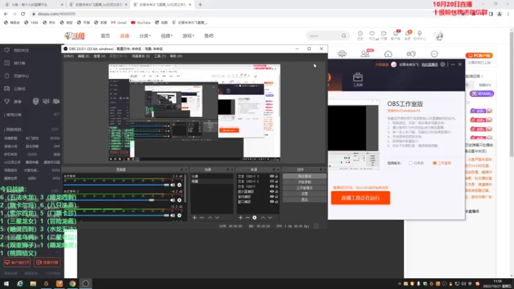Viewport: 514px width, 289px height.
Task: Move scene up with arrow
Action: [x=210, y=218]
